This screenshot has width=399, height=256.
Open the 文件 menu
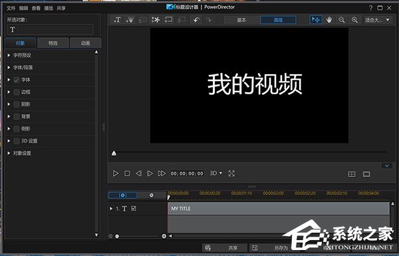click(11, 9)
